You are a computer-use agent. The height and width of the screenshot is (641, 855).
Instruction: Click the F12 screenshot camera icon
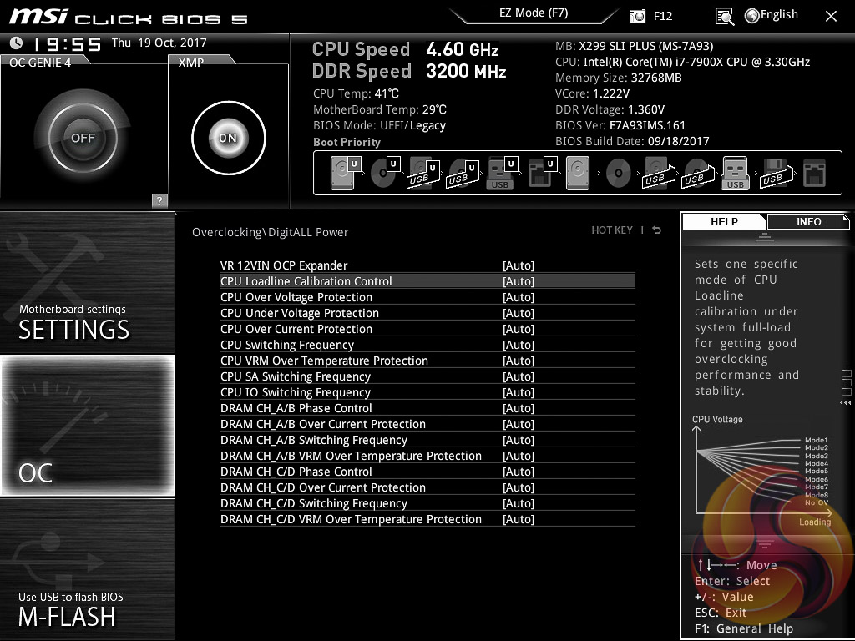(x=637, y=16)
